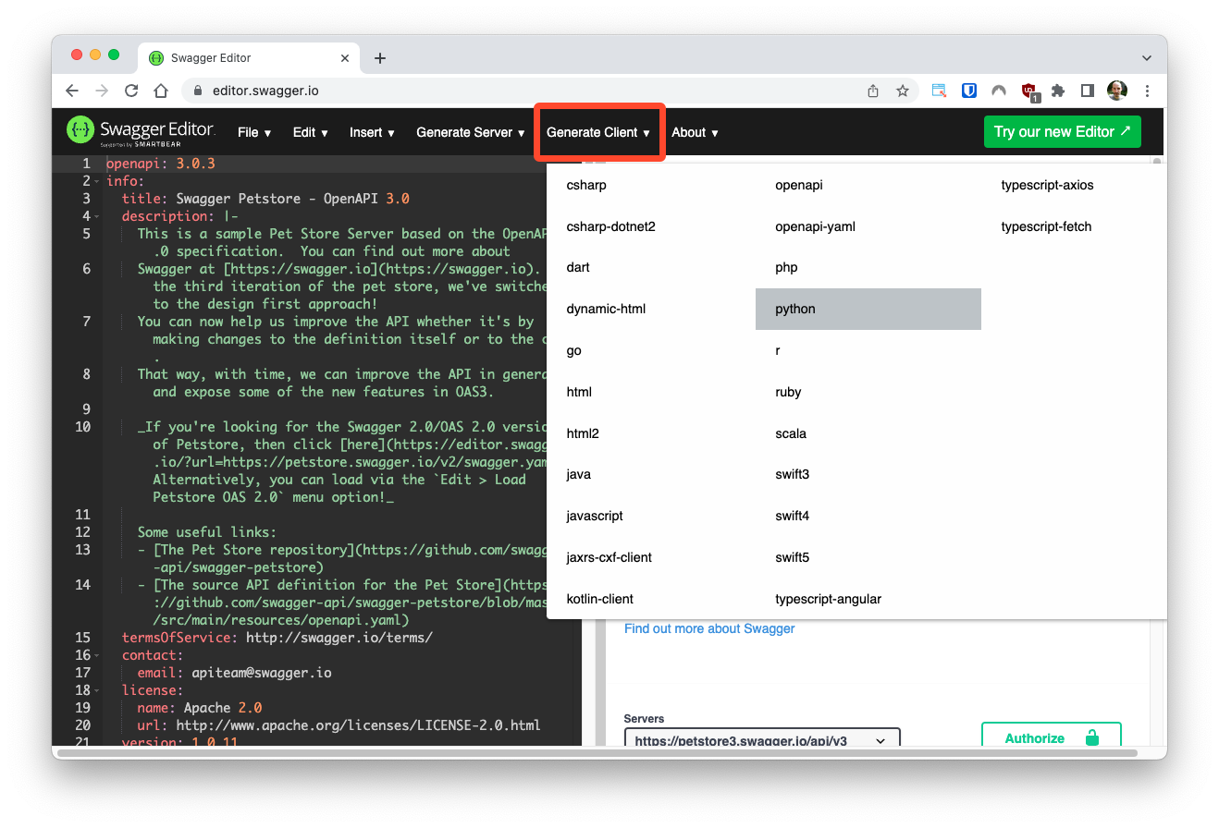Viewport: 1219px width, 828px height.
Task: Open Chrome three-dot menu
Action: [x=1147, y=91]
